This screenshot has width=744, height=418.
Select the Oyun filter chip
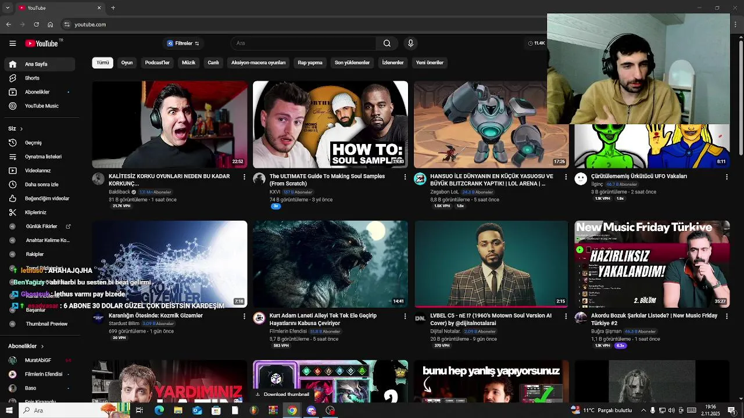(127, 63)
